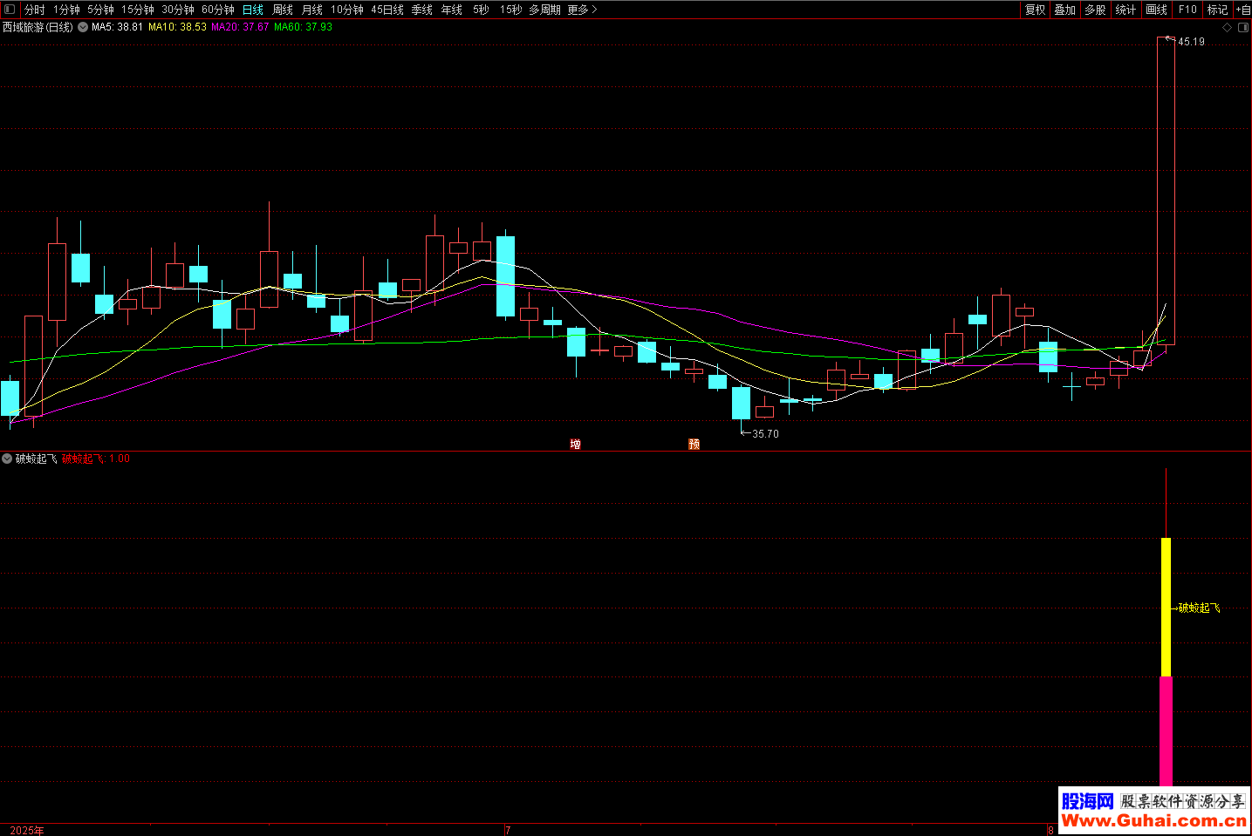The image size is (1252, 836).
Task: Open the 多周期 multi-period view
Action: (544, 10)
